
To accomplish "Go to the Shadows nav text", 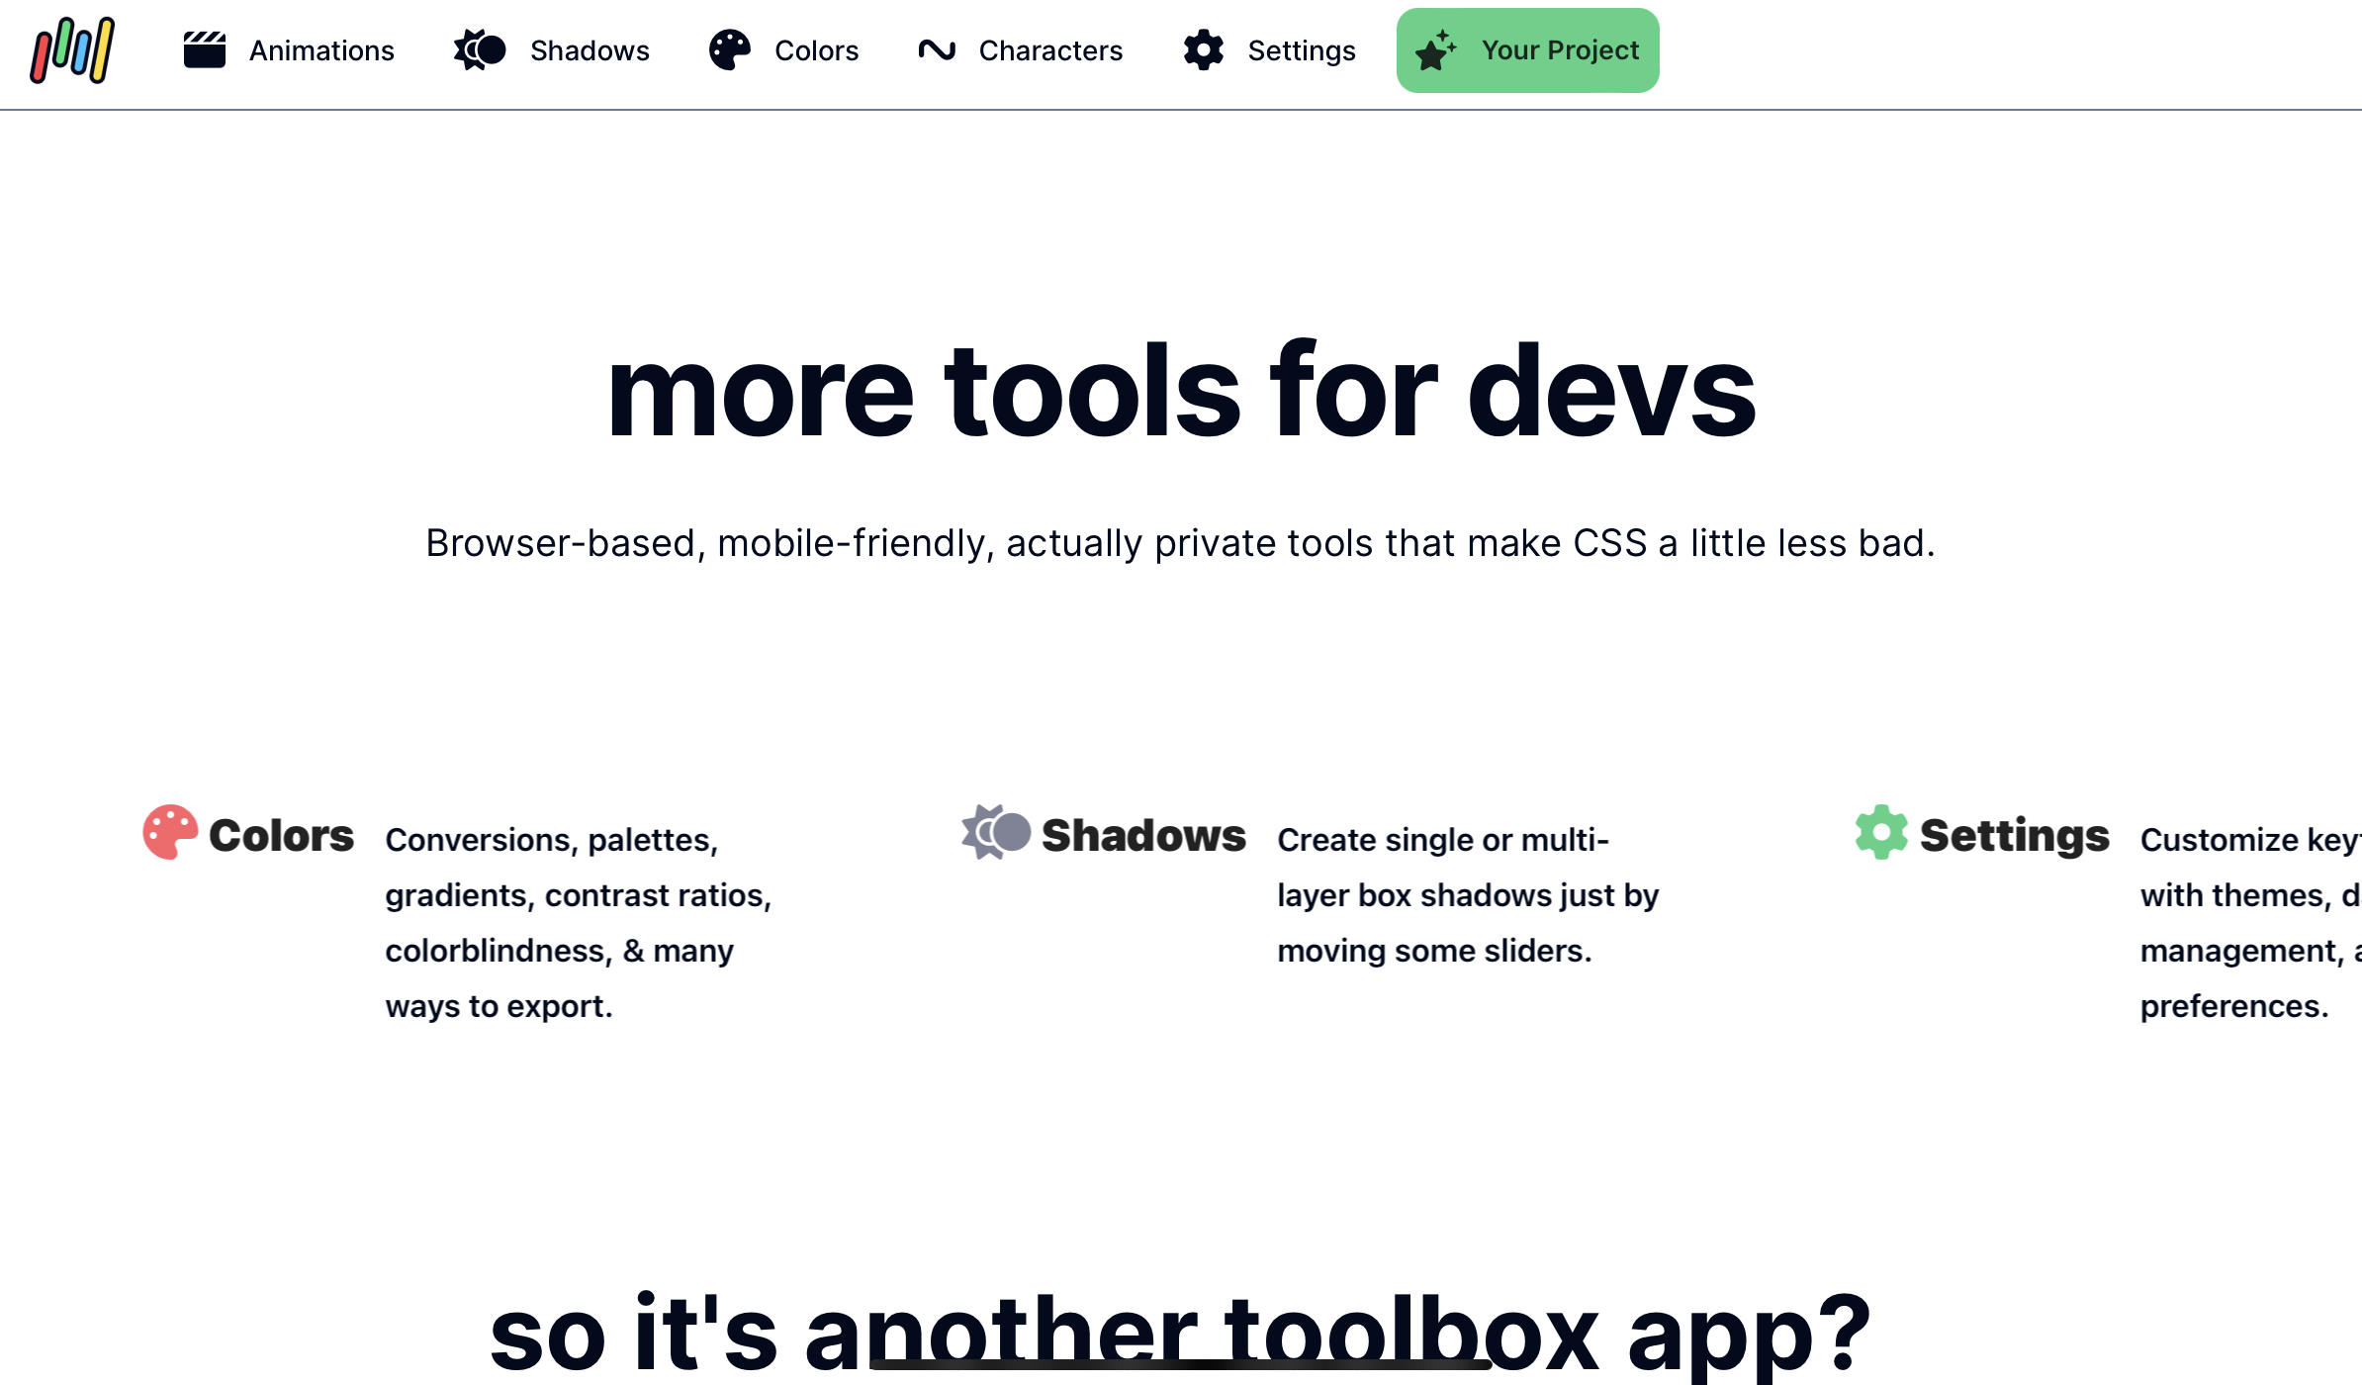I will [590, 50].
